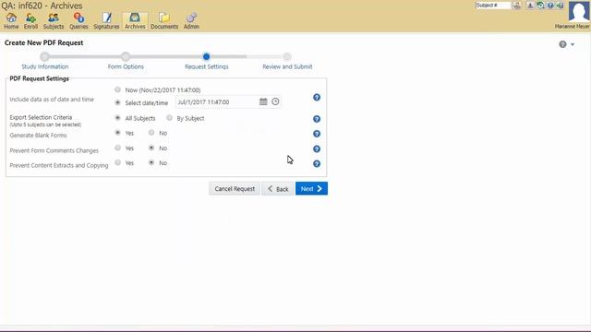Screen dimensions: 591x332
Task: Click the Form Options progress circle
Action: 126,57
